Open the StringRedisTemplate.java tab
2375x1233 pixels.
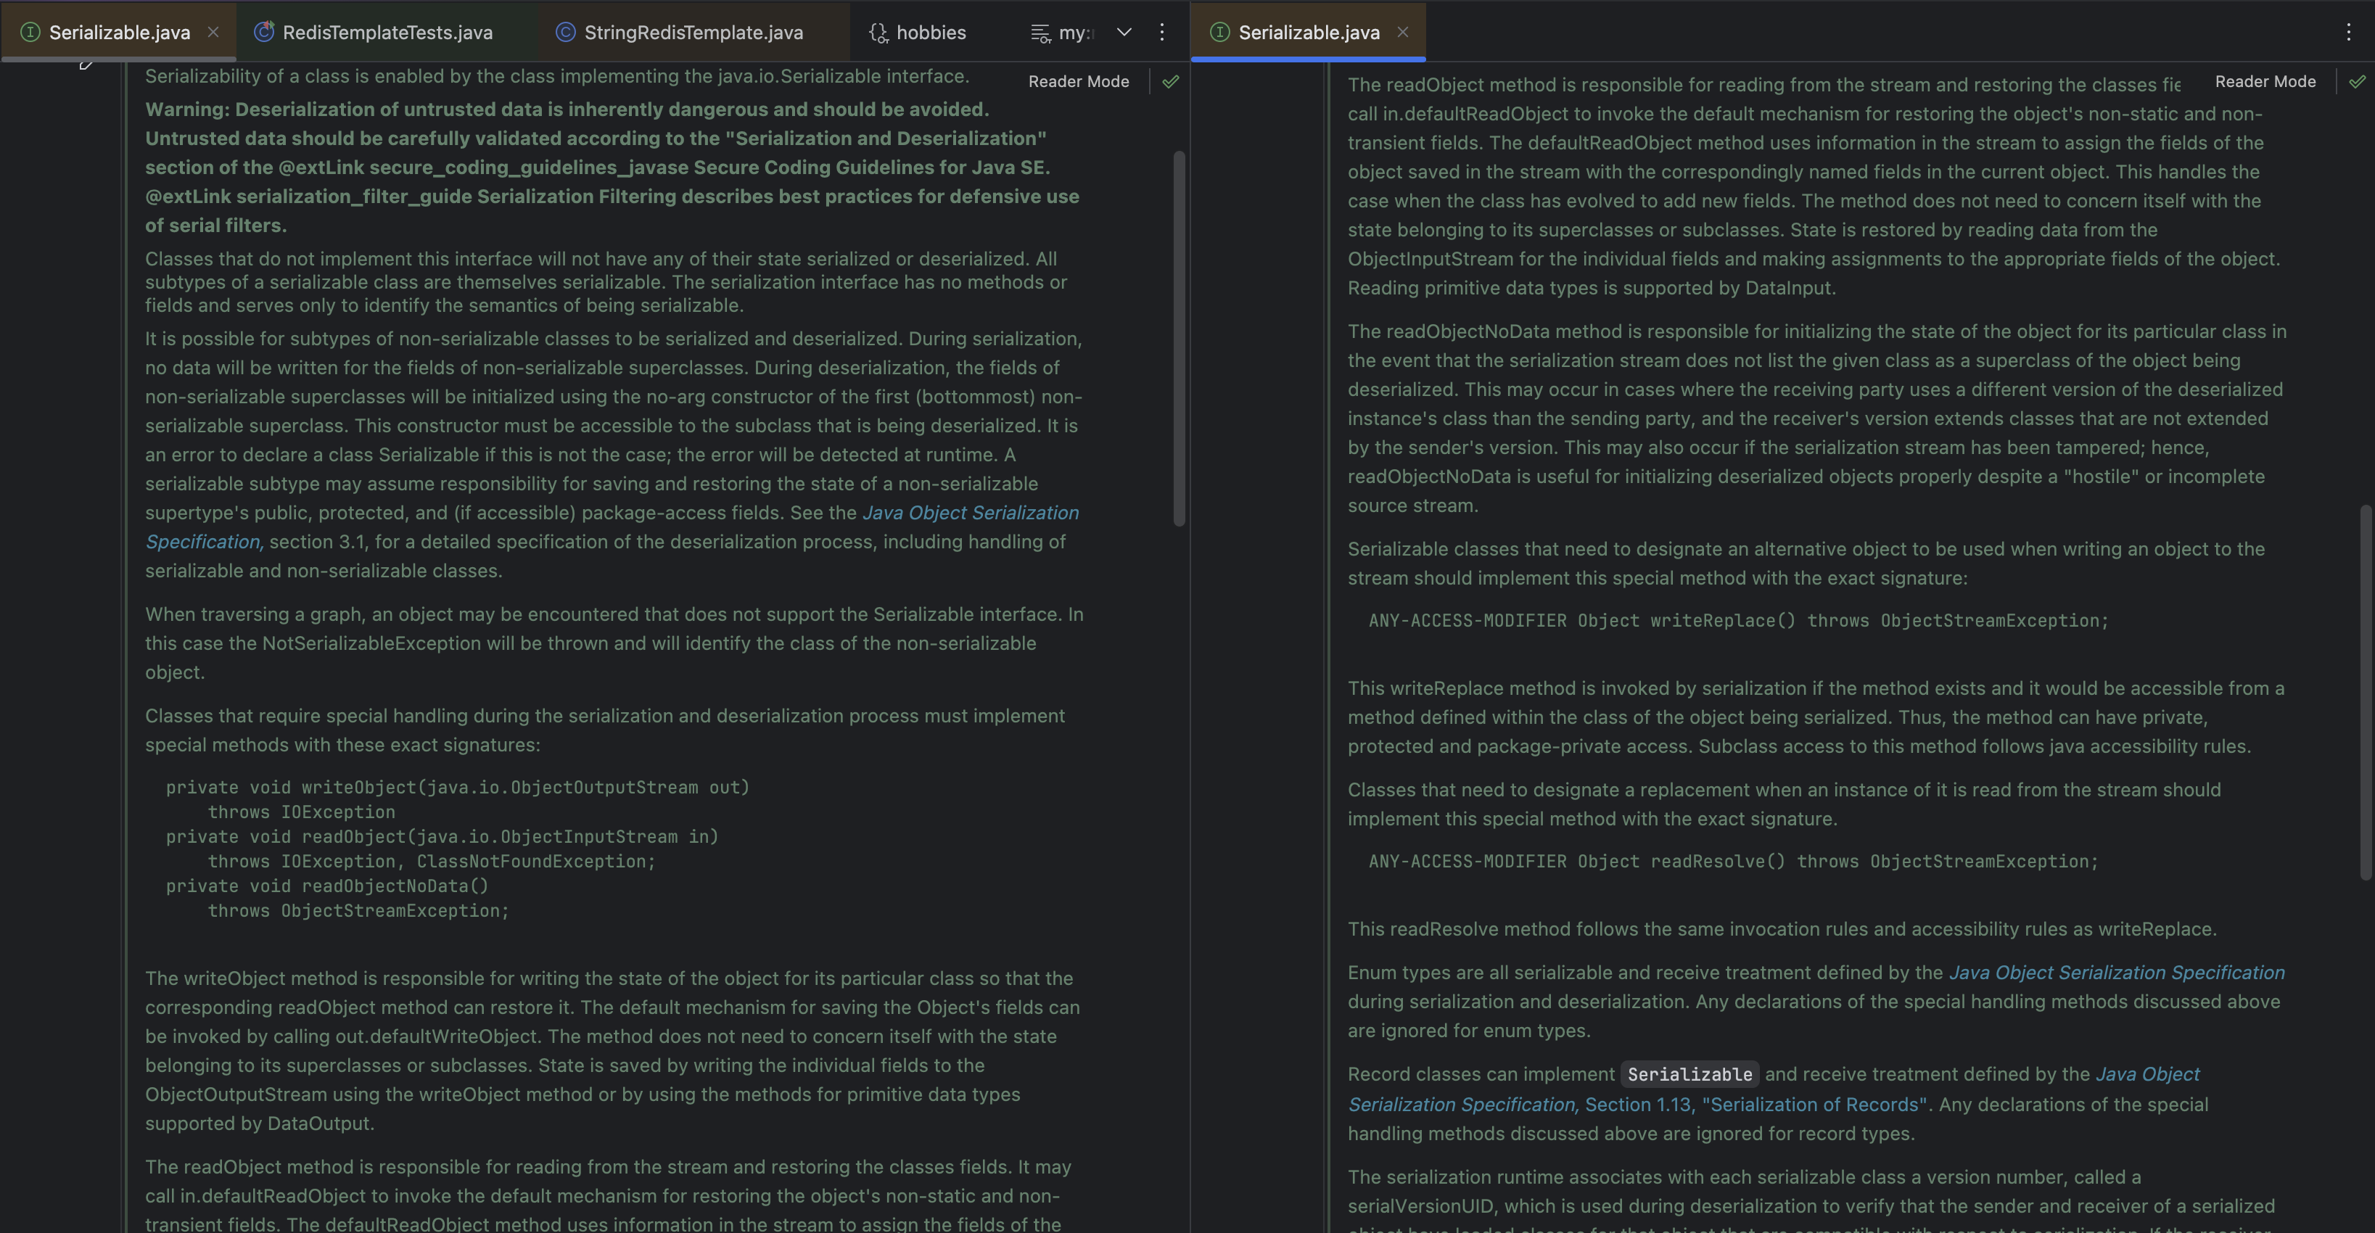692,32
